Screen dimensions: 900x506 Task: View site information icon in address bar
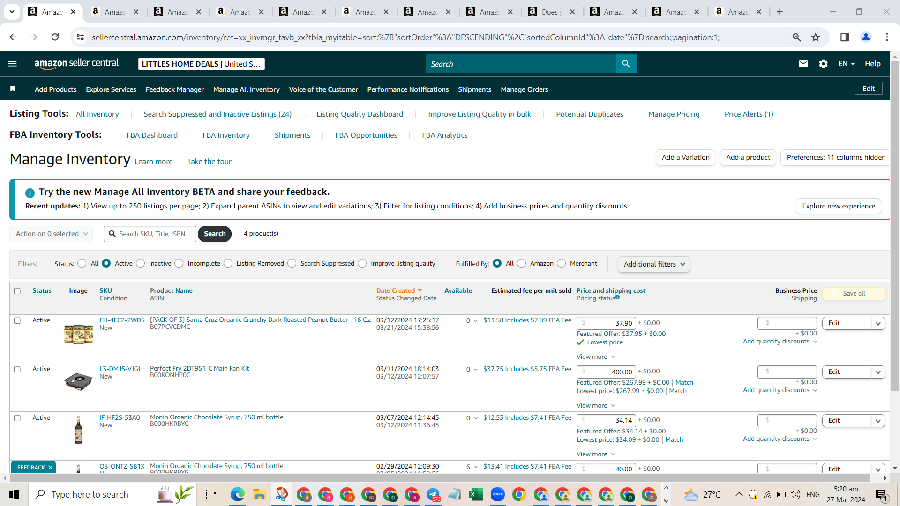[x=80, y=37]
